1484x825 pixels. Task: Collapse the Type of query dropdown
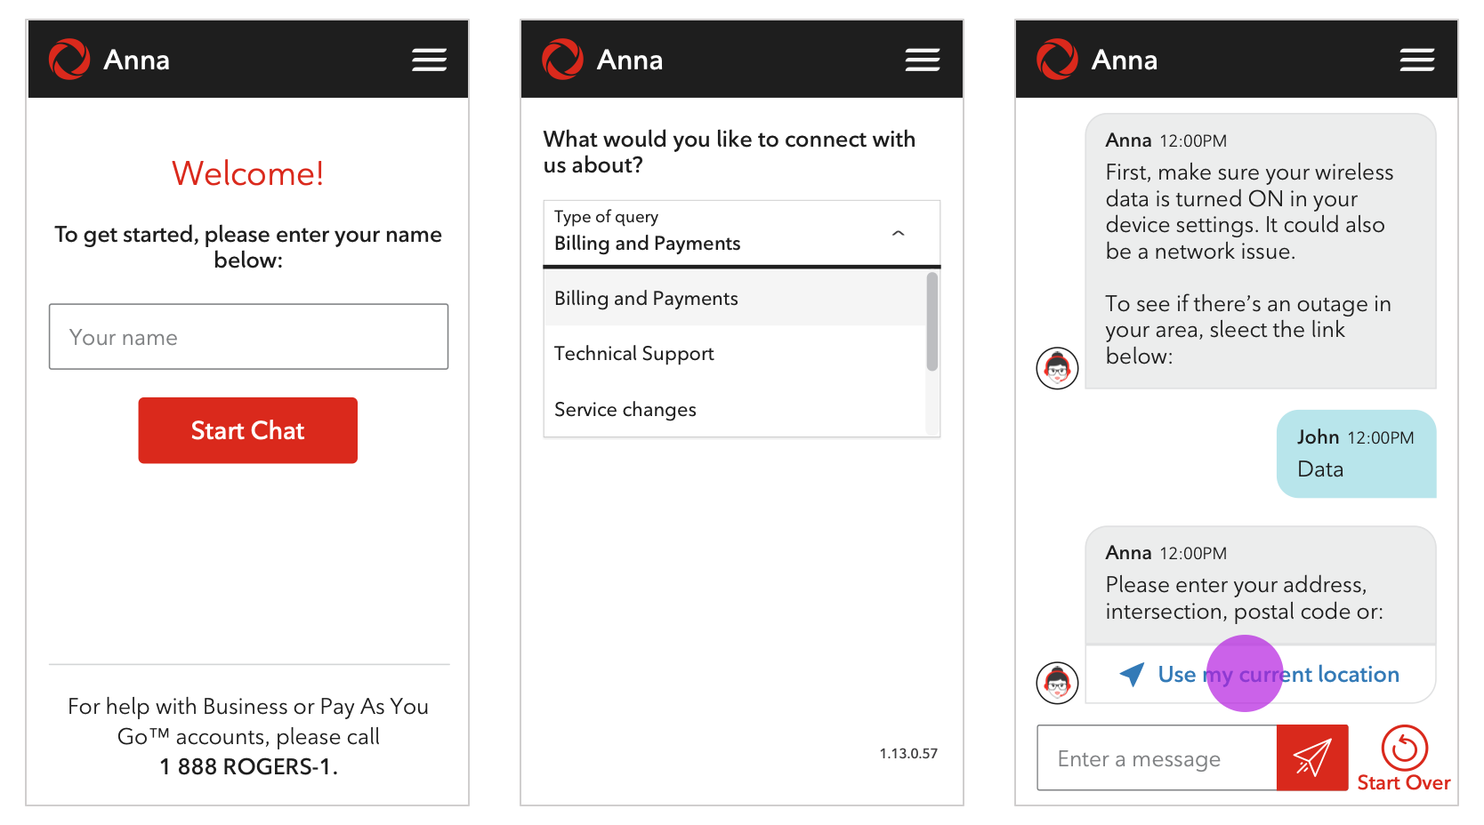(740, 233)
